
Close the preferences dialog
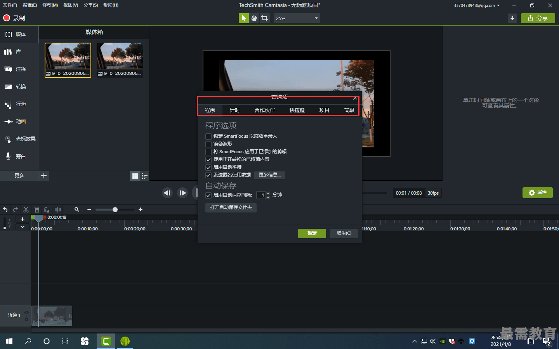click(355, 98)
